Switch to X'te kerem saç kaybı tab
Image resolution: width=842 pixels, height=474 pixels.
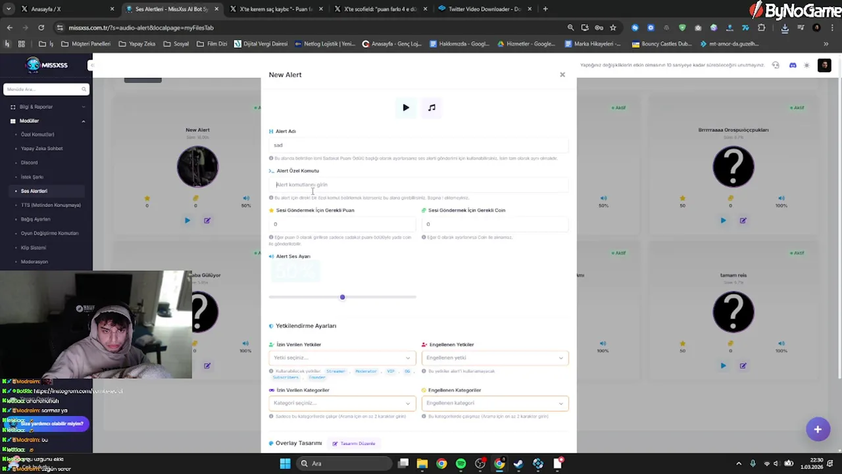[x=275, y=9]
